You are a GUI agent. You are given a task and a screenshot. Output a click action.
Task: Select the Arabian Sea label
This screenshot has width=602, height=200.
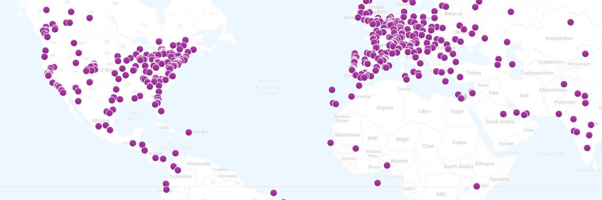(551, 154)
